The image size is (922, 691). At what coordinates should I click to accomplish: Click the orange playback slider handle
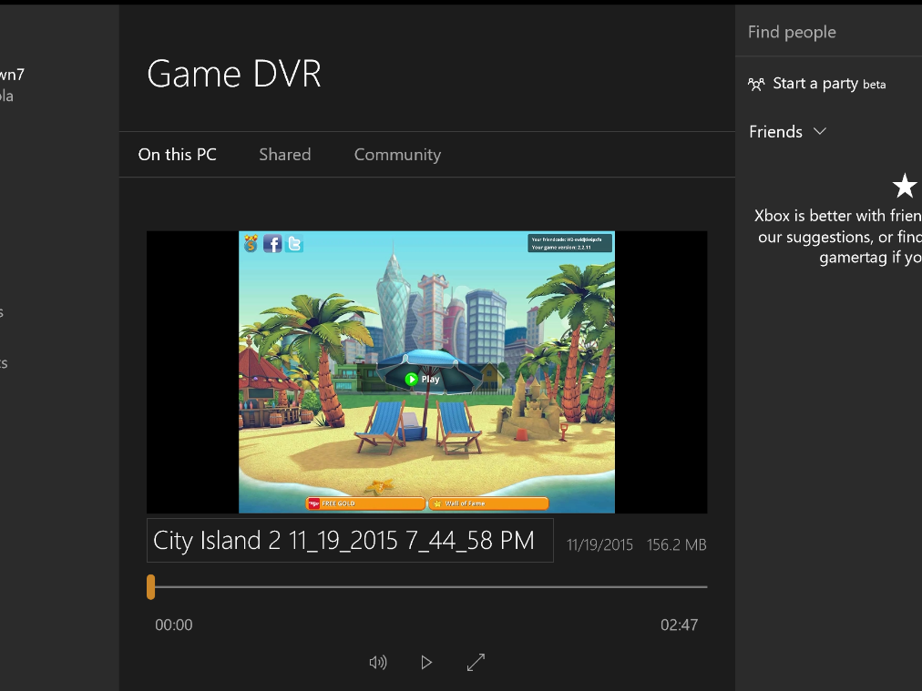tap(151, 587)
